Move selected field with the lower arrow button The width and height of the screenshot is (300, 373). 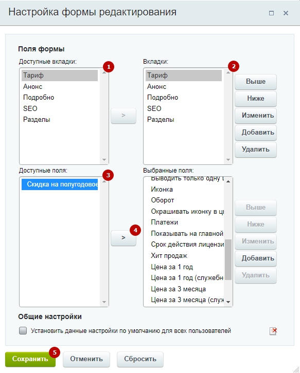[123, 238]
